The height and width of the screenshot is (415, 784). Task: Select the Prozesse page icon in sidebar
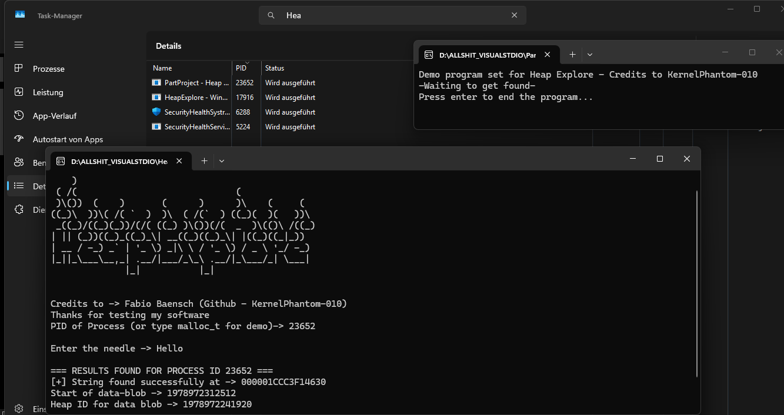(x=19, y=69)
